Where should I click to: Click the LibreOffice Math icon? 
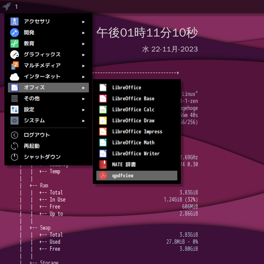[x=103, y=143]
